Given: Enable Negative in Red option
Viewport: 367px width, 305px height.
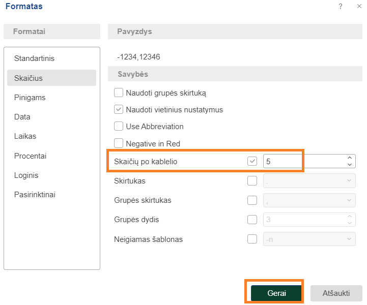Looking at the screenshot, I should click(x=119, y=143).
